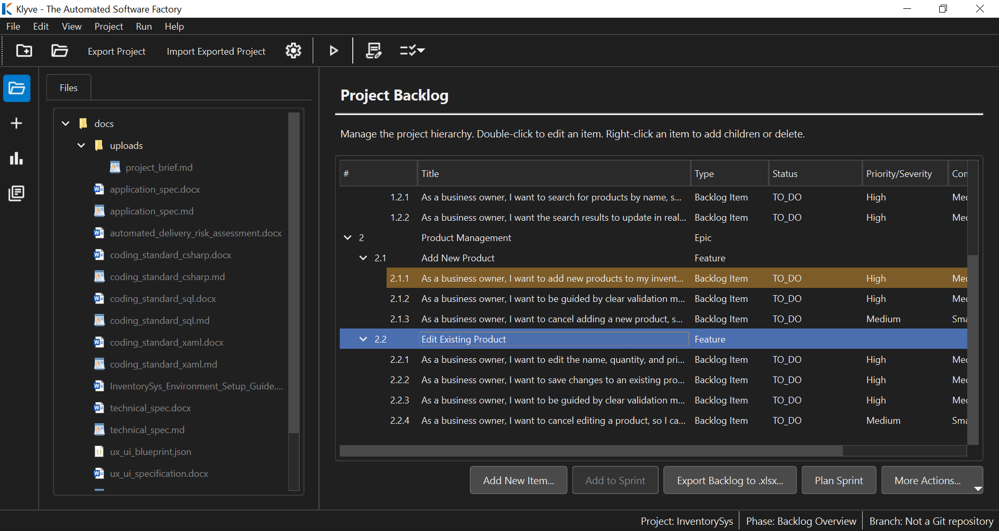Collapse the docs folder in the file tree

click(x=65, y=123)
